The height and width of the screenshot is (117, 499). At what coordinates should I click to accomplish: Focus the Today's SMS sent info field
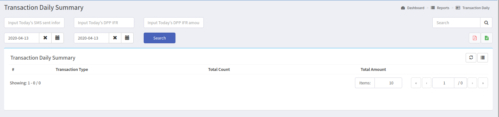click(34, 23)
